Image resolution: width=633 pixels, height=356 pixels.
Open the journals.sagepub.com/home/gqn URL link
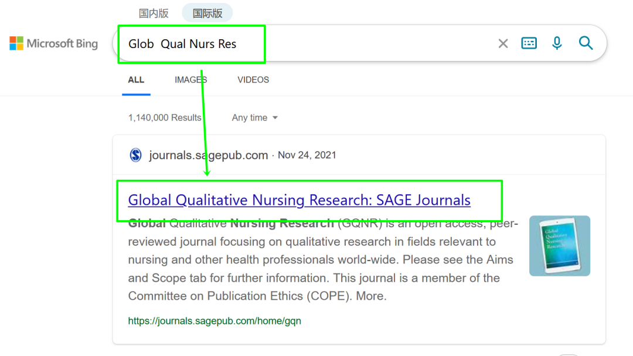pyautogui.click(x=215, y=321)
